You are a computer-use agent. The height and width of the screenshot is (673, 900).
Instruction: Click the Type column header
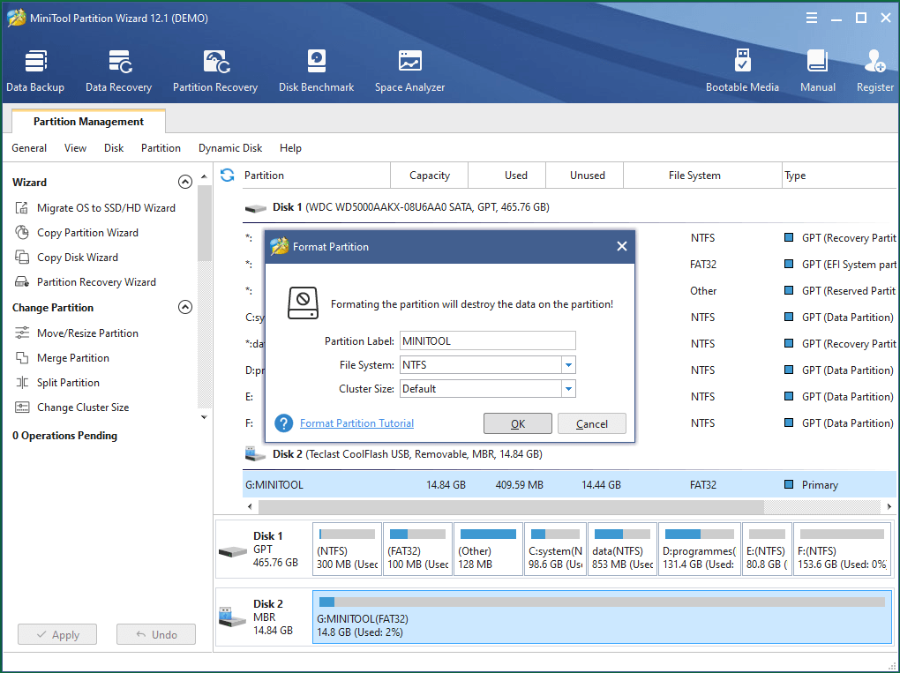coord(840,175)
